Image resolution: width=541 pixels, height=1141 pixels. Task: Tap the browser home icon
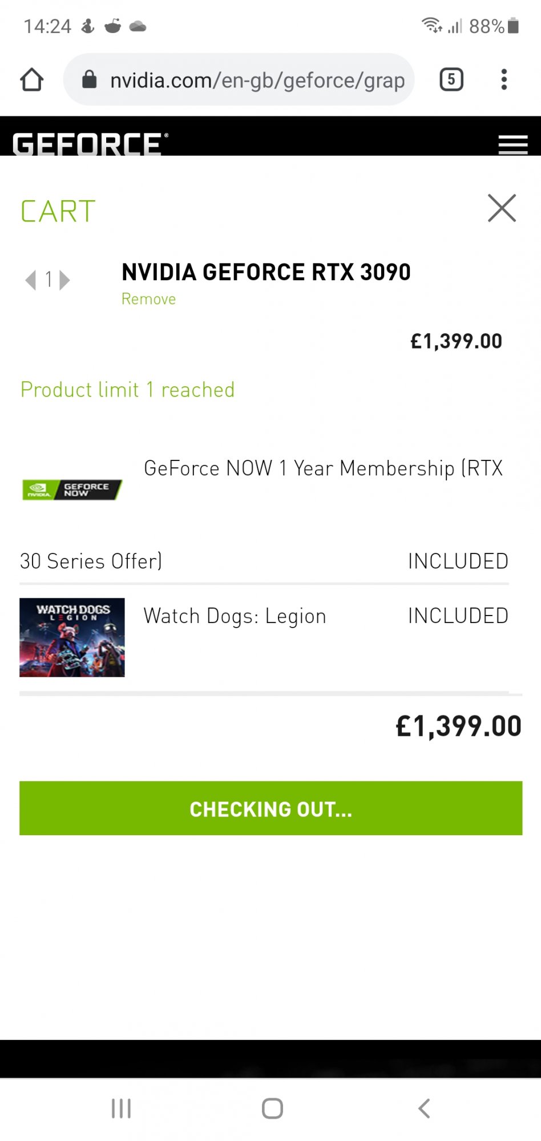pos(32,80)
